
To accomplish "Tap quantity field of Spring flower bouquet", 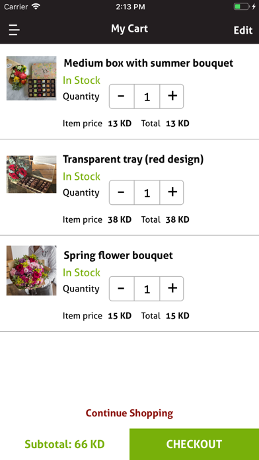I will [147, 289].
